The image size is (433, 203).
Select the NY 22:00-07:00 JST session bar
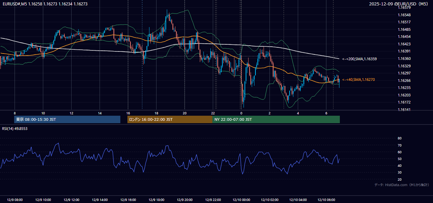pos(276,119)
